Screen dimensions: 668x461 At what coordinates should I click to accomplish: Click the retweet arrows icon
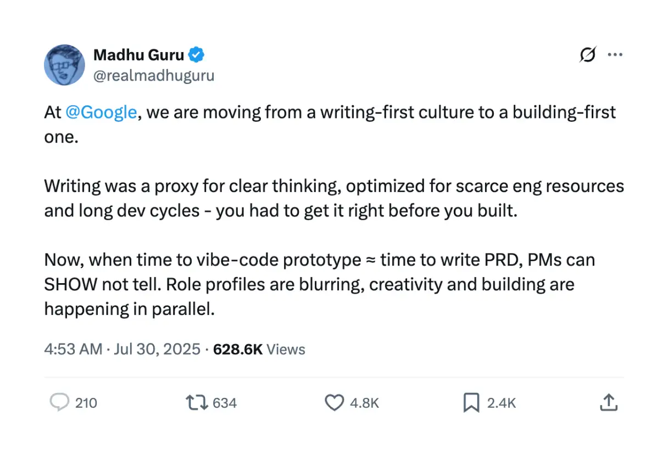click(196, 403)
